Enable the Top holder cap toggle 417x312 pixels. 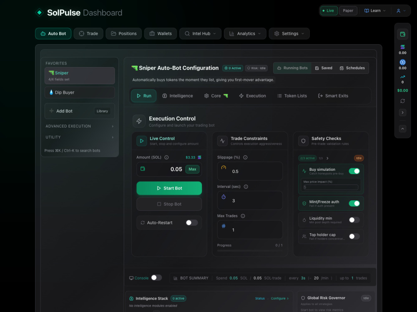[354, 237]
